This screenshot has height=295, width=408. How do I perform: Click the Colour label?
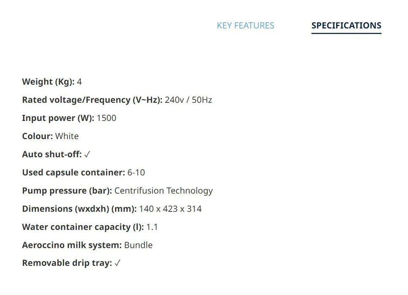pyautogui.click(x=37, y=136)
